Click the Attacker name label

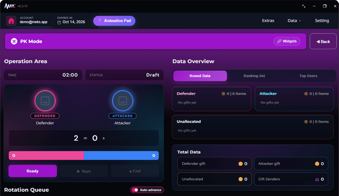point(122,123)
